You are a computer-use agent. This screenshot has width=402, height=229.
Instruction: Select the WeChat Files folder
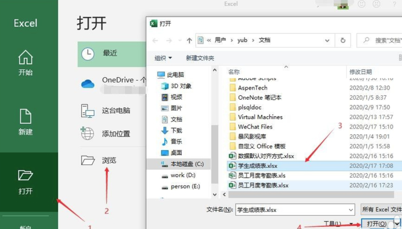[251, 127]
